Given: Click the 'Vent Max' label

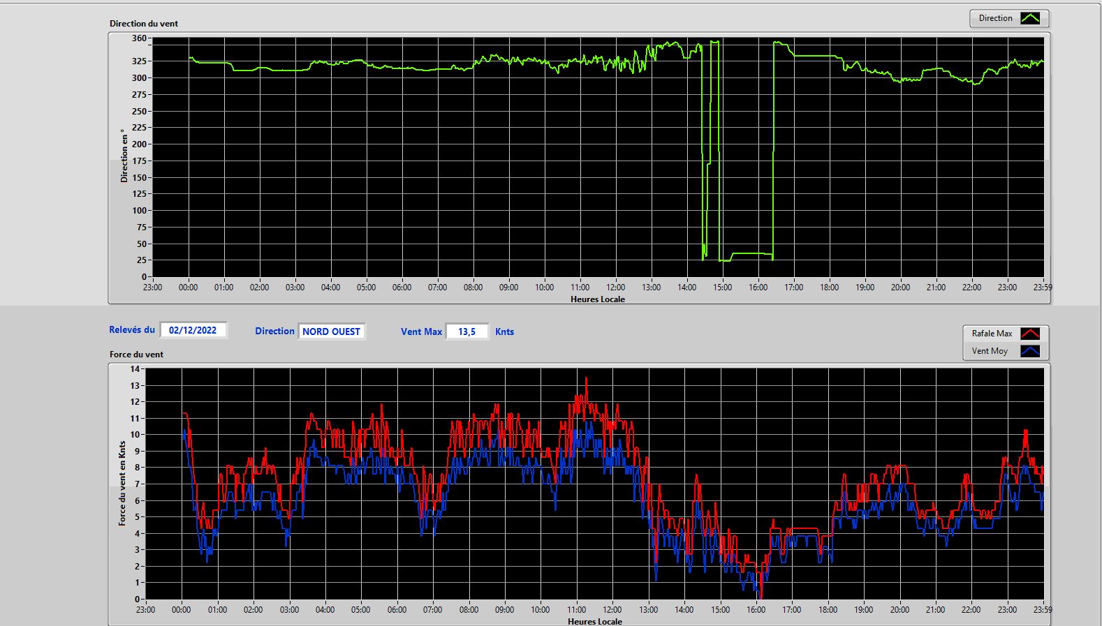Looking at the screenshot, I should point(421,331).
